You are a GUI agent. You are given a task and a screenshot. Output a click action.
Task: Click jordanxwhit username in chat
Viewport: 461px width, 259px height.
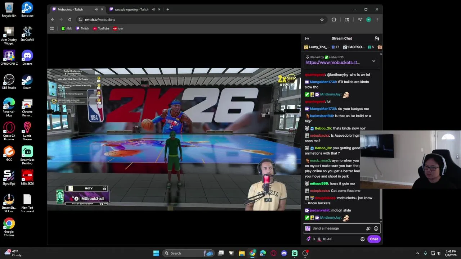coord(319,210)
